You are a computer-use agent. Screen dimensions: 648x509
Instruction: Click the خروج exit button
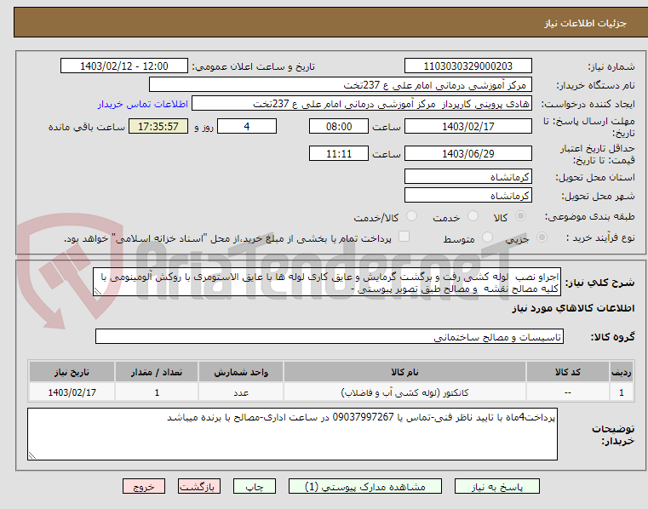tap(144, 486)
